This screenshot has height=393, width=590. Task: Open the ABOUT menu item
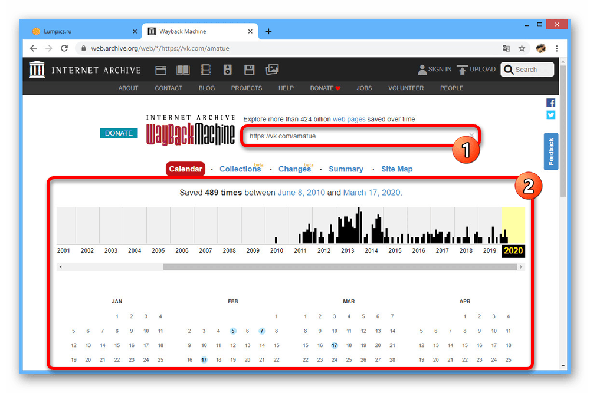tap(128, 88)
